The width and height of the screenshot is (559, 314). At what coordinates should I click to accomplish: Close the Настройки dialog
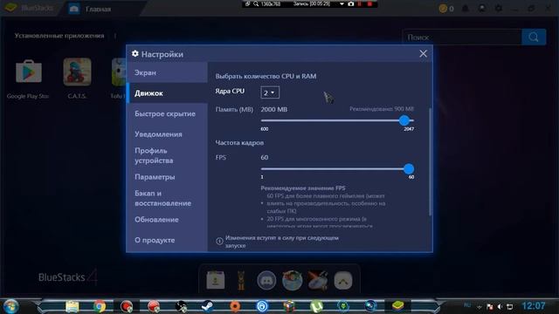tap(423, 54)
